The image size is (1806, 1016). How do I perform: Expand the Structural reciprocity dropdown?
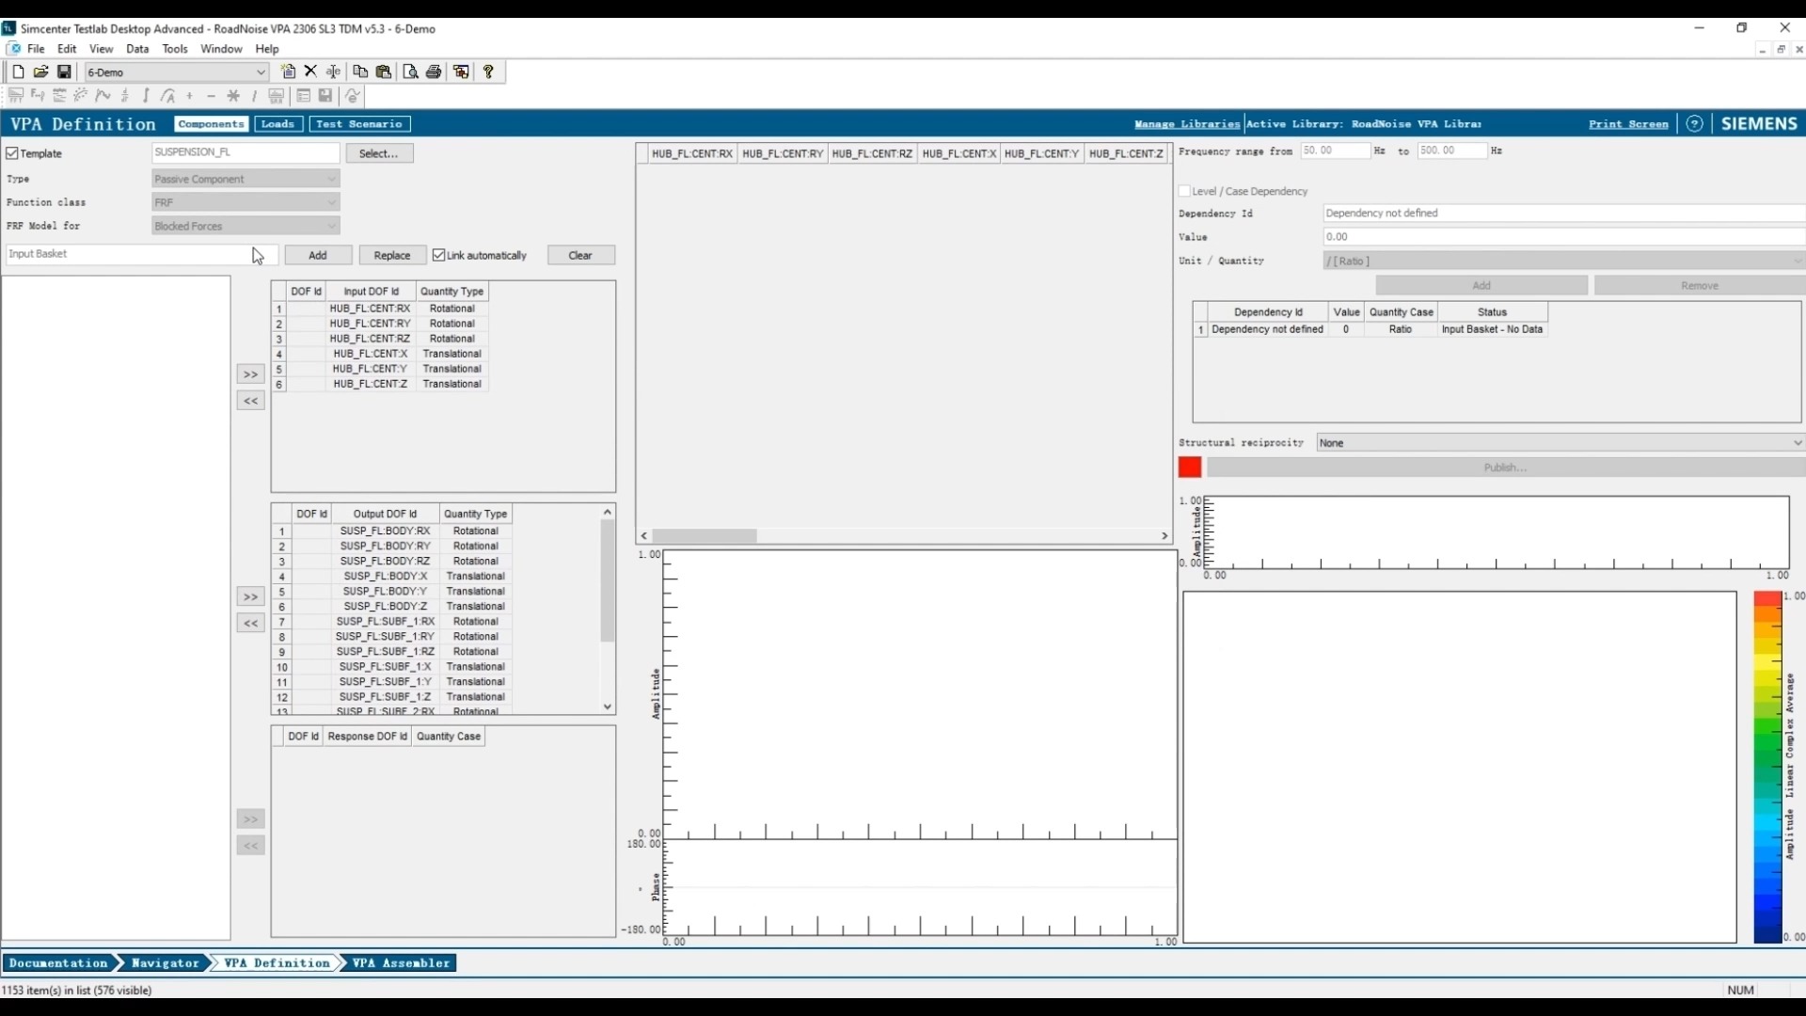(1797, 443)
